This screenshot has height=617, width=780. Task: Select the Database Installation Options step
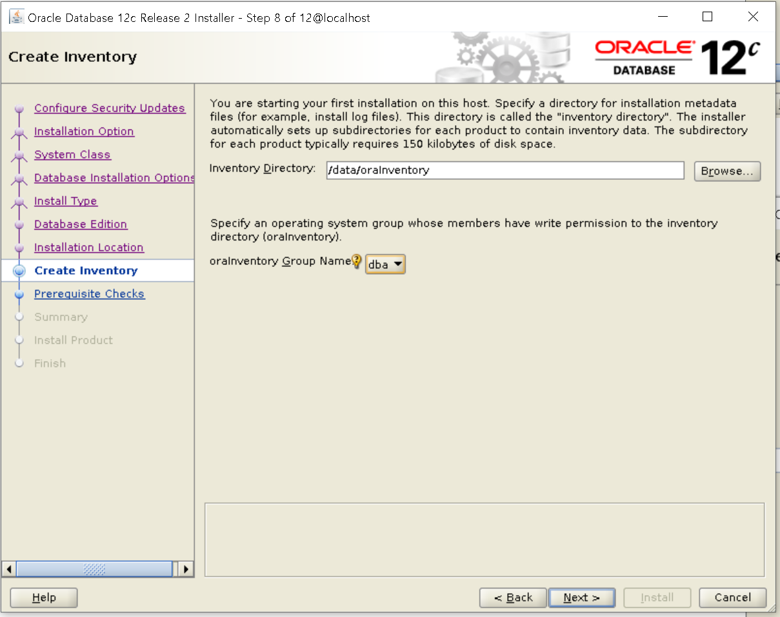point(114,178)
